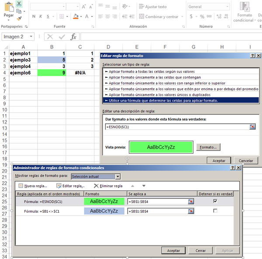Click Eliminar regla in rules manager
The width and height of the screenshot is (262, 259).
click(108, 186)
